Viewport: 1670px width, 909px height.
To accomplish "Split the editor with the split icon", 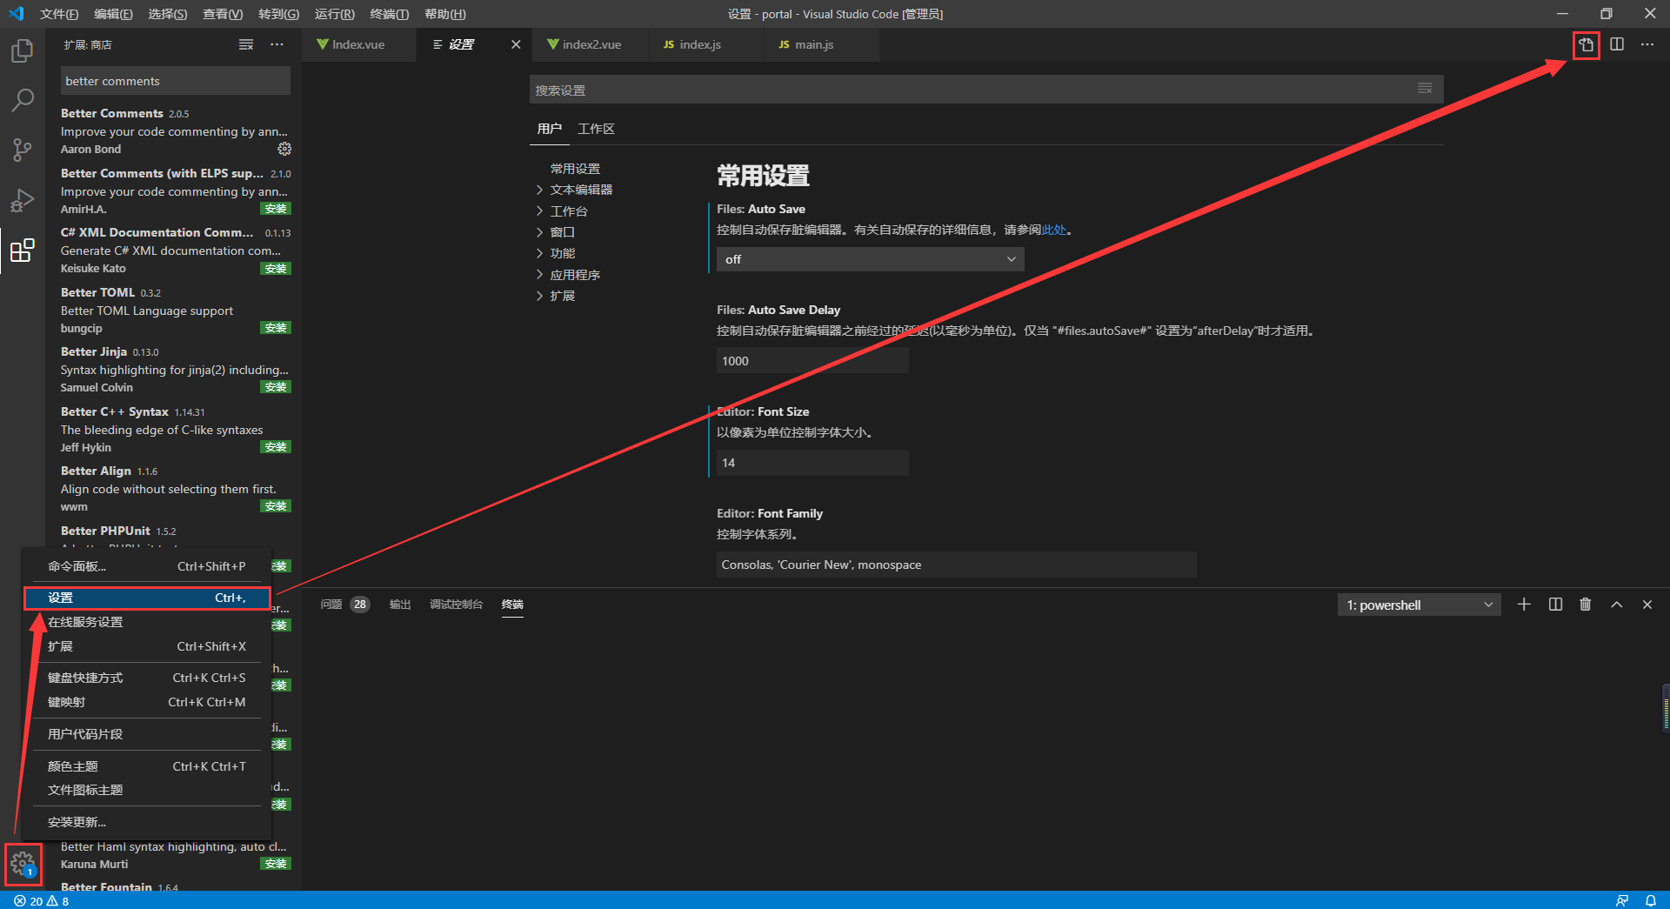I will click(1616, 44).
